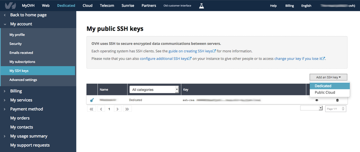Expand the Payment method sidebar section
Screen dimensions: 360x152
pos(5,109)
